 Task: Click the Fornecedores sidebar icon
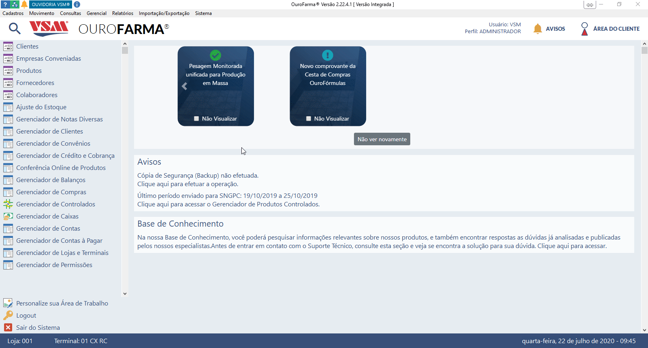(x=8, y=83)
